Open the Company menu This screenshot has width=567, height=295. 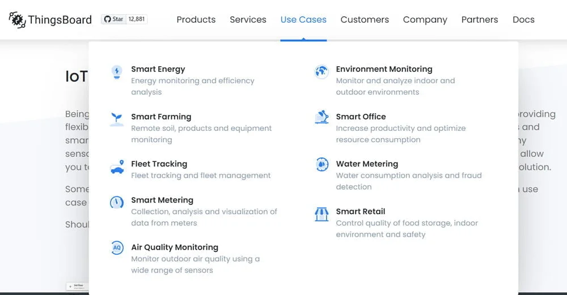pyautogui.click(x=425, y=19)
